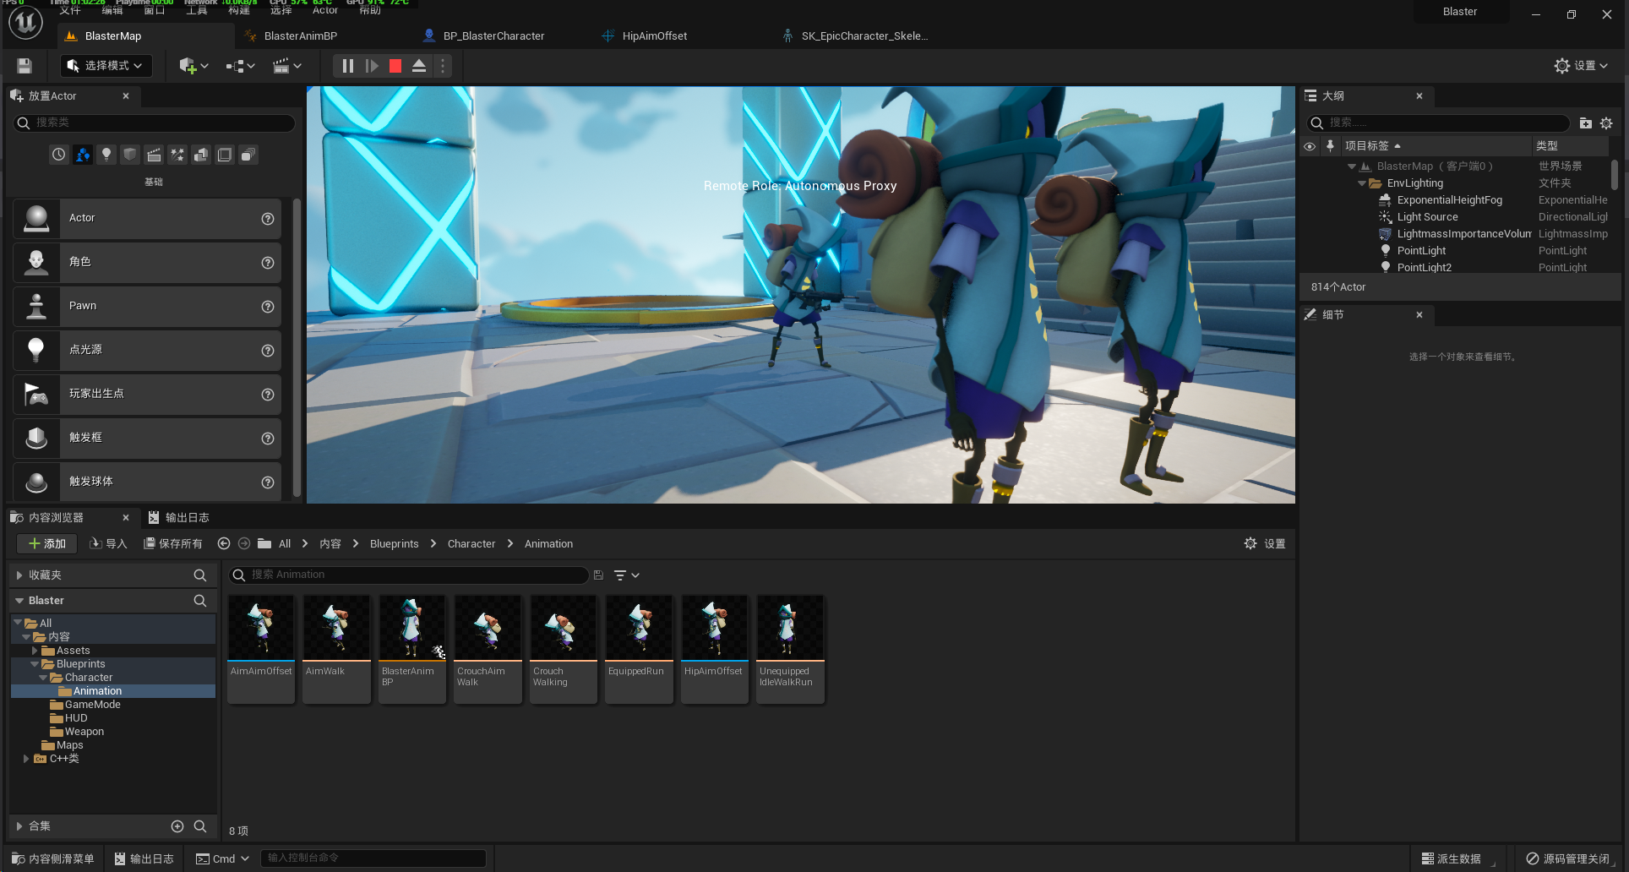The height and width of the screenshot is (872, 1629).
Task: Click the 保存所有 save all button
Action: coord(173,544)
